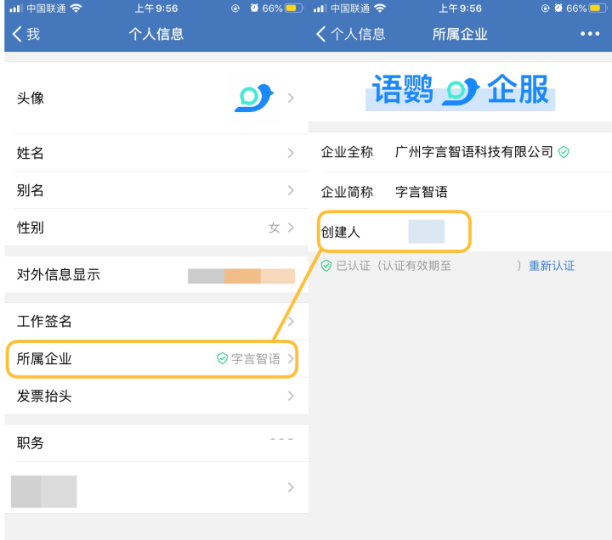
Task: Open the last blurred row's chevron
Action: (x=291, y=487)
